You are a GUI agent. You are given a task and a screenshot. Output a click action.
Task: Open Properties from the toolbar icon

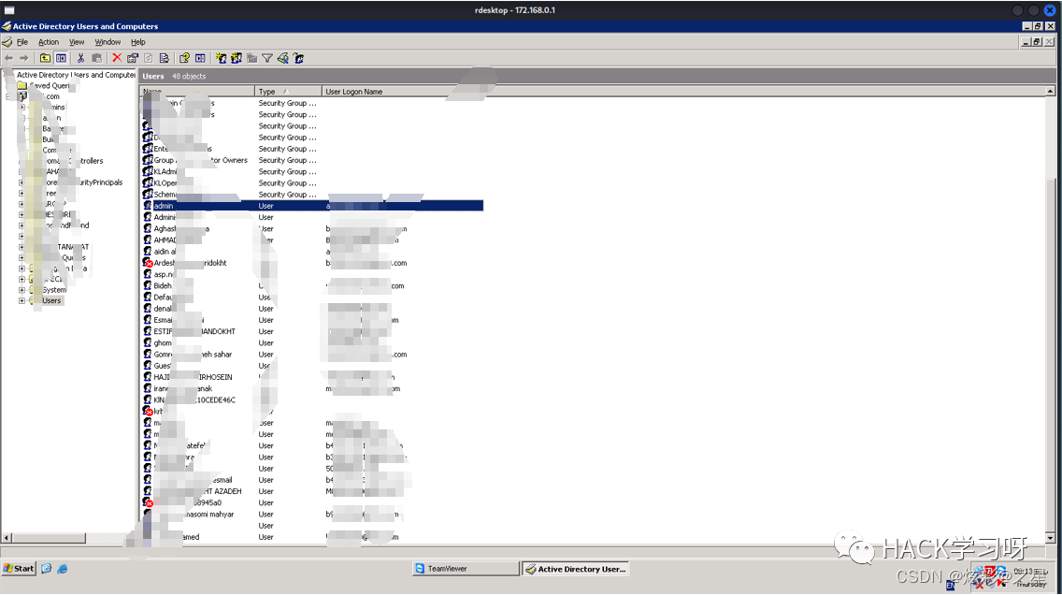133,58
